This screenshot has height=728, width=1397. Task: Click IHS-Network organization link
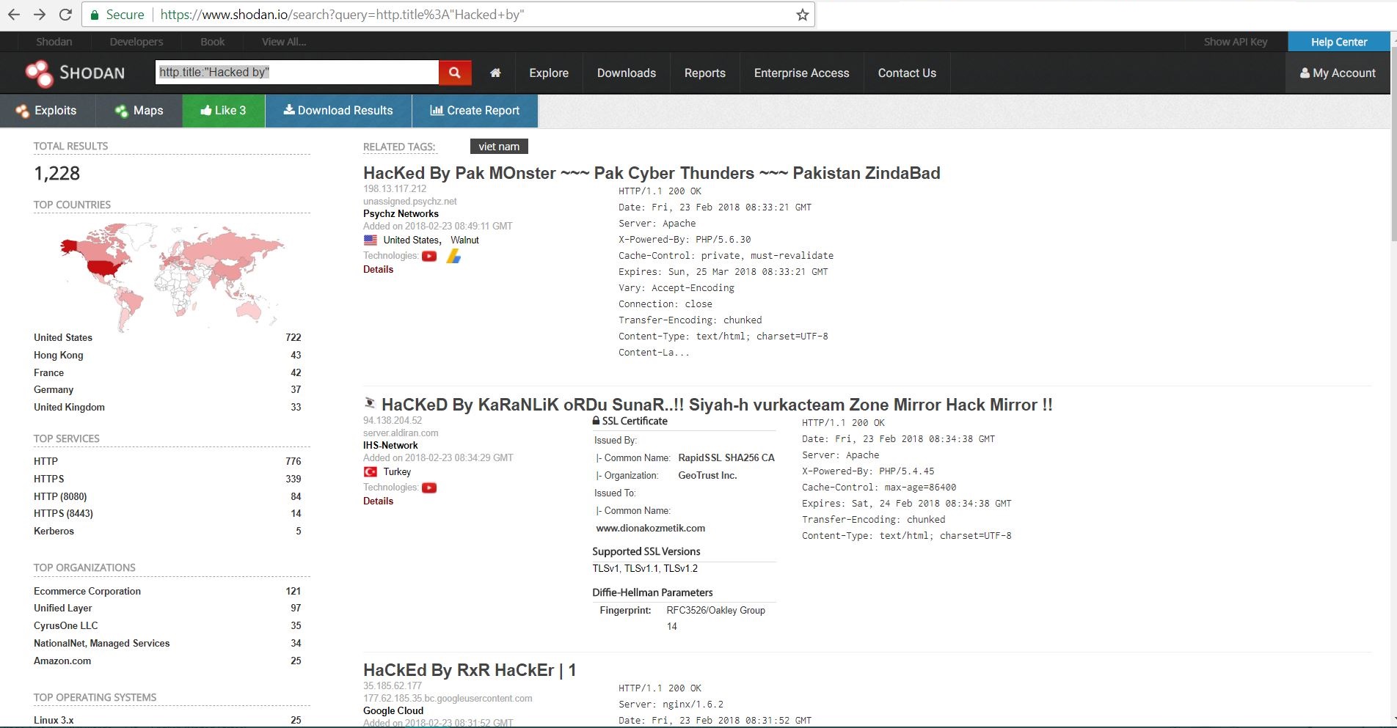click(390, 445)
